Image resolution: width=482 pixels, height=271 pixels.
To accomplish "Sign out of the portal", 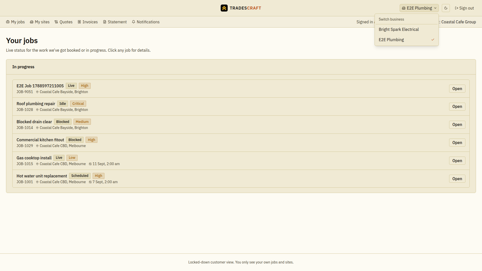I will click(464, 8).
